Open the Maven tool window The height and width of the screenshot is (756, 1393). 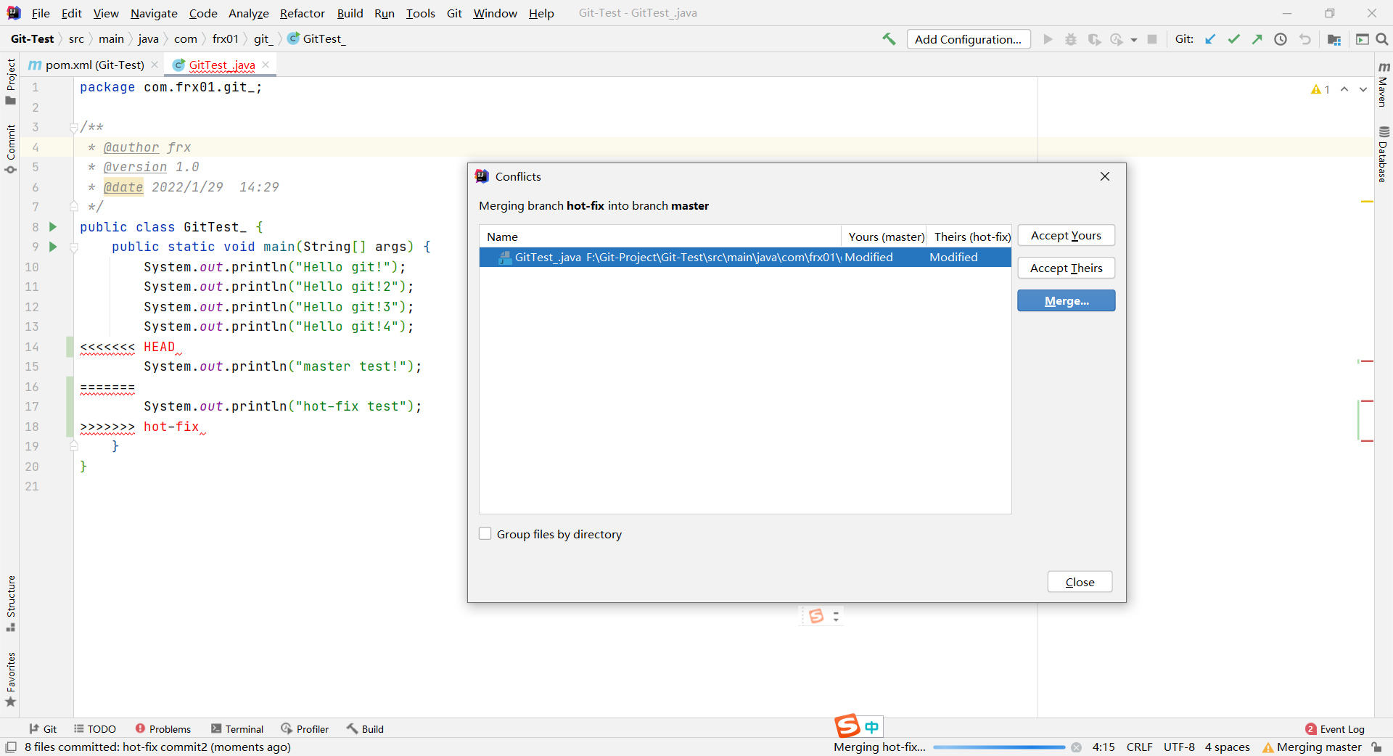pos(1384,83)
